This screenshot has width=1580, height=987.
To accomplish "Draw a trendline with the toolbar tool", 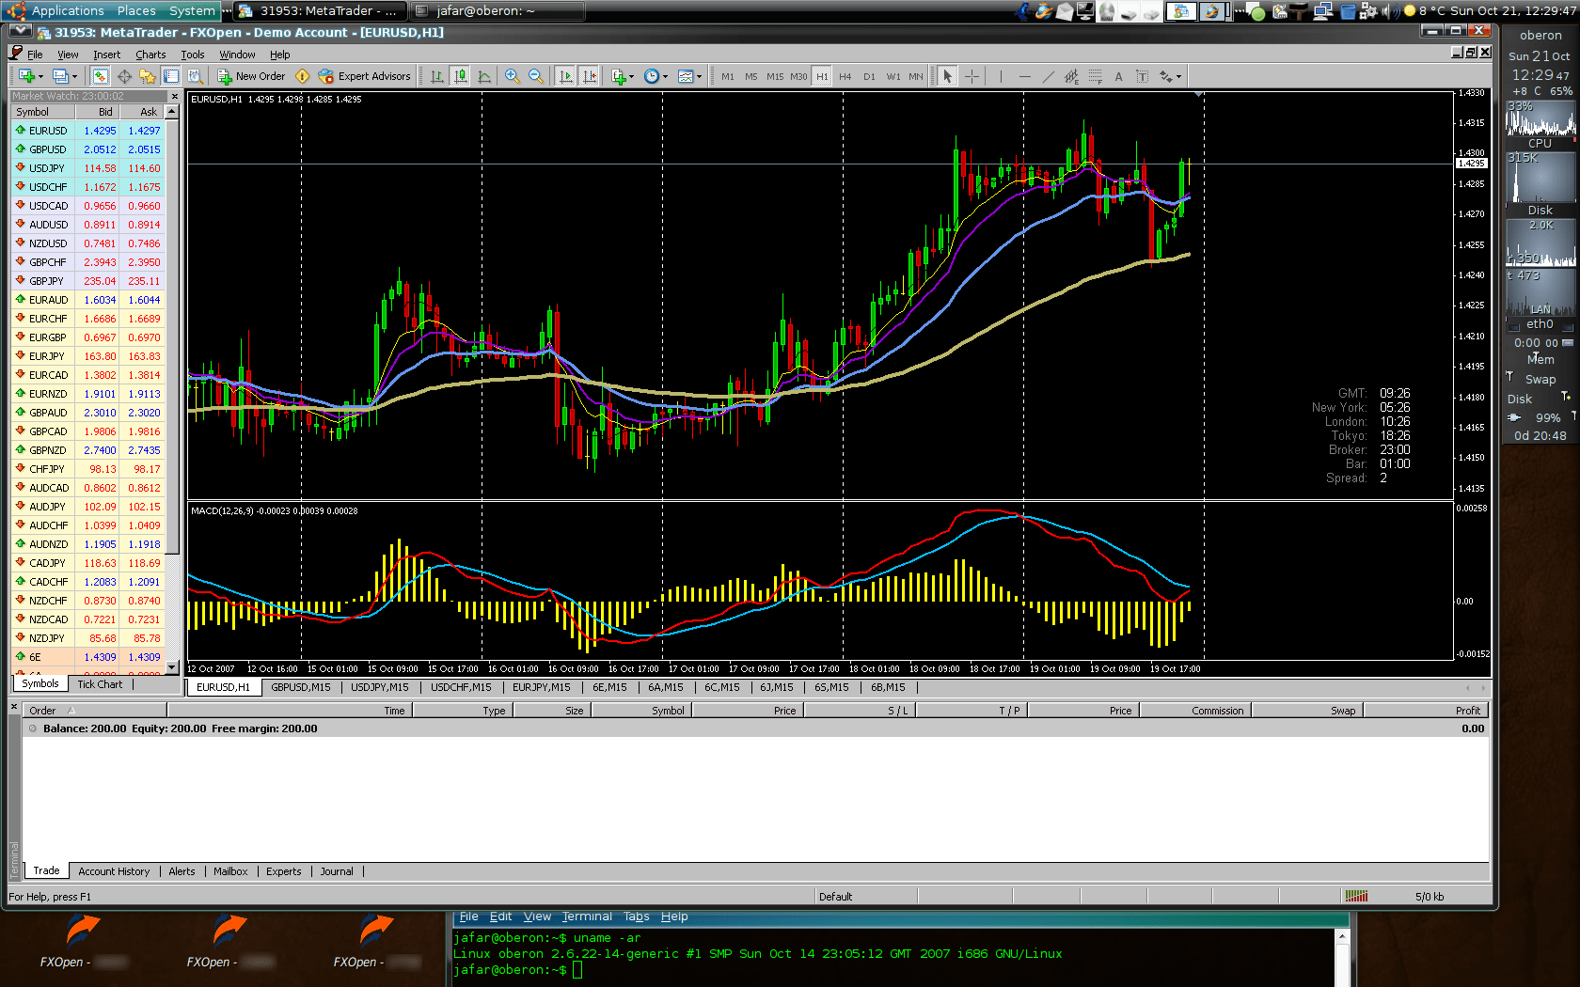I will pyautogui.click(x=1048, y=76).
